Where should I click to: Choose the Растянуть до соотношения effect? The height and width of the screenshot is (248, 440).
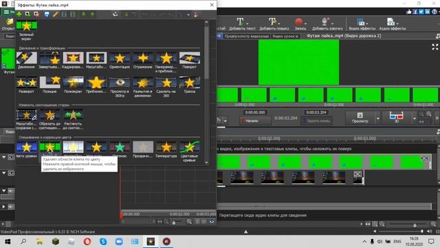pyautogui.click(x=73, y=119)
